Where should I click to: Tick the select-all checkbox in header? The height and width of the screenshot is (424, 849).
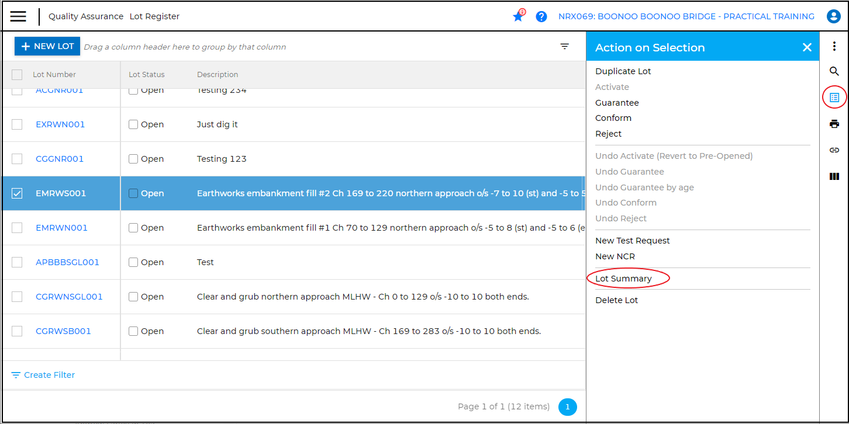point(17,75)
